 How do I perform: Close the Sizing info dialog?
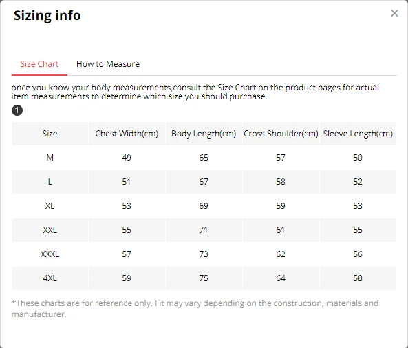click(394, 13)
